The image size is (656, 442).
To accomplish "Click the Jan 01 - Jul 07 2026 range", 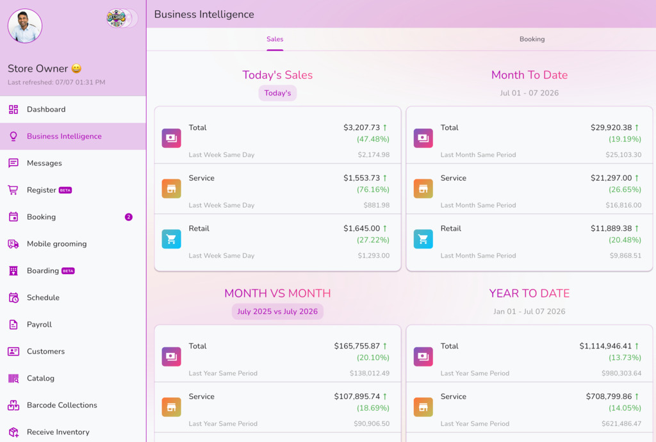I will [529, 311].
